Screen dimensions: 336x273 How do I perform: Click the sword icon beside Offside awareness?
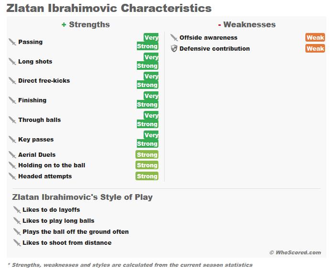click(174, 38)
